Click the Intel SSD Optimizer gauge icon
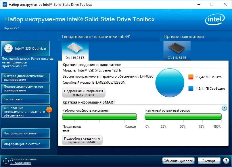The image size is (232, 167). pyautogui.click(x=9, y=48)
